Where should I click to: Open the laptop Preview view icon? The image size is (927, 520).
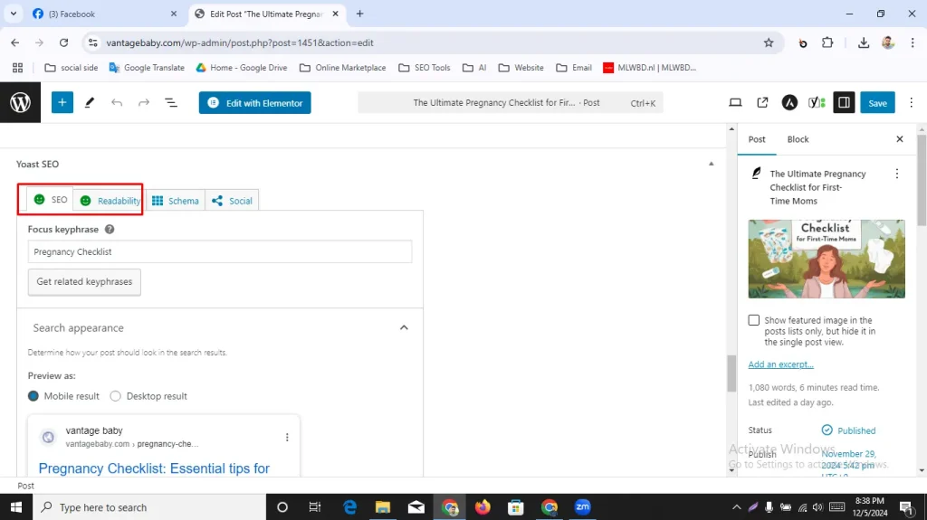(735, 102)
